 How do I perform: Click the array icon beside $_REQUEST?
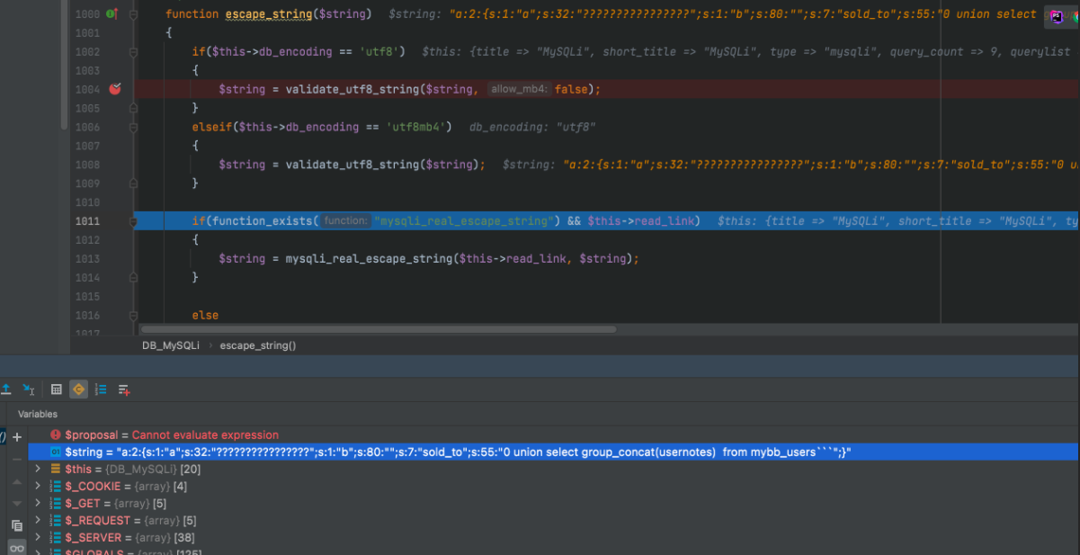56,520
